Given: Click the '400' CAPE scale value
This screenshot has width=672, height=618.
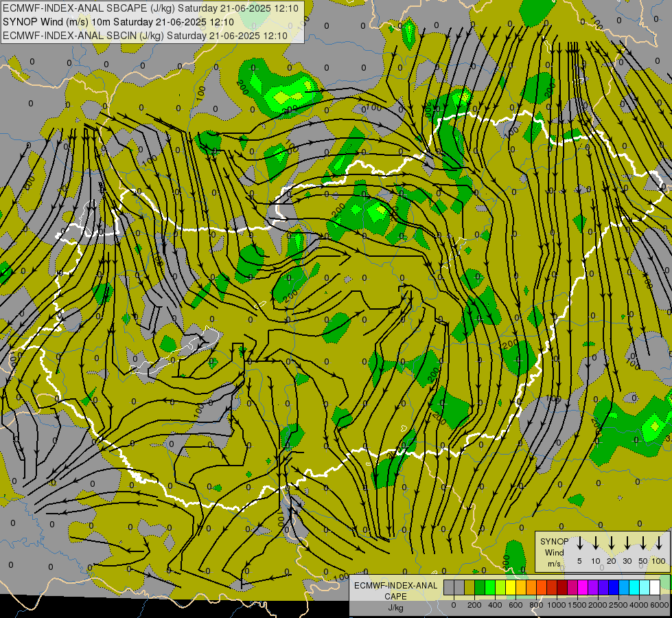Looking at the screenshot, I should pyautogui.click(x=495, y=605).
